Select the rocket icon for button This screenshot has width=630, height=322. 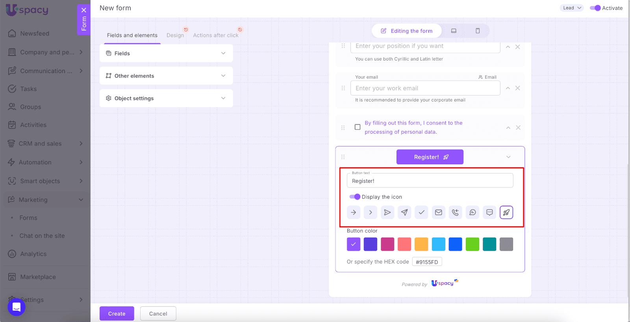[x=506, y=212]
